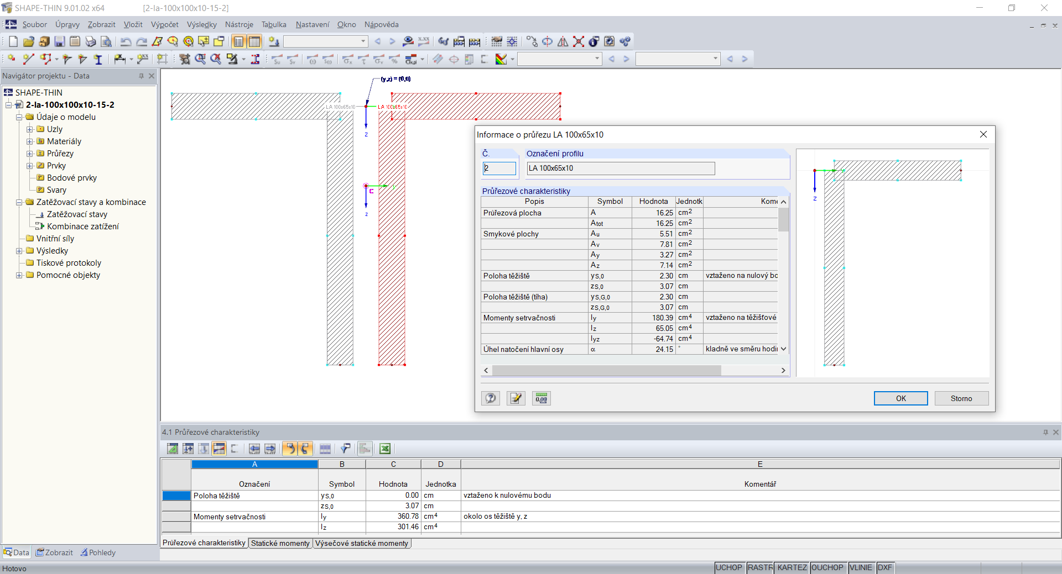Click the Undo arrow in the toolbar
The height and width of the screenshot is (574, 1062).
[126, 41]
